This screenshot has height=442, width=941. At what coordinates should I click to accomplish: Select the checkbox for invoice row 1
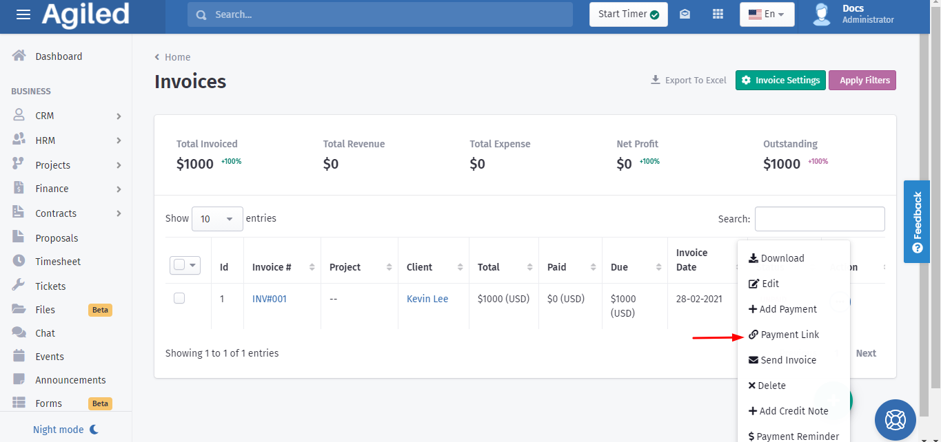click(179, 298)
